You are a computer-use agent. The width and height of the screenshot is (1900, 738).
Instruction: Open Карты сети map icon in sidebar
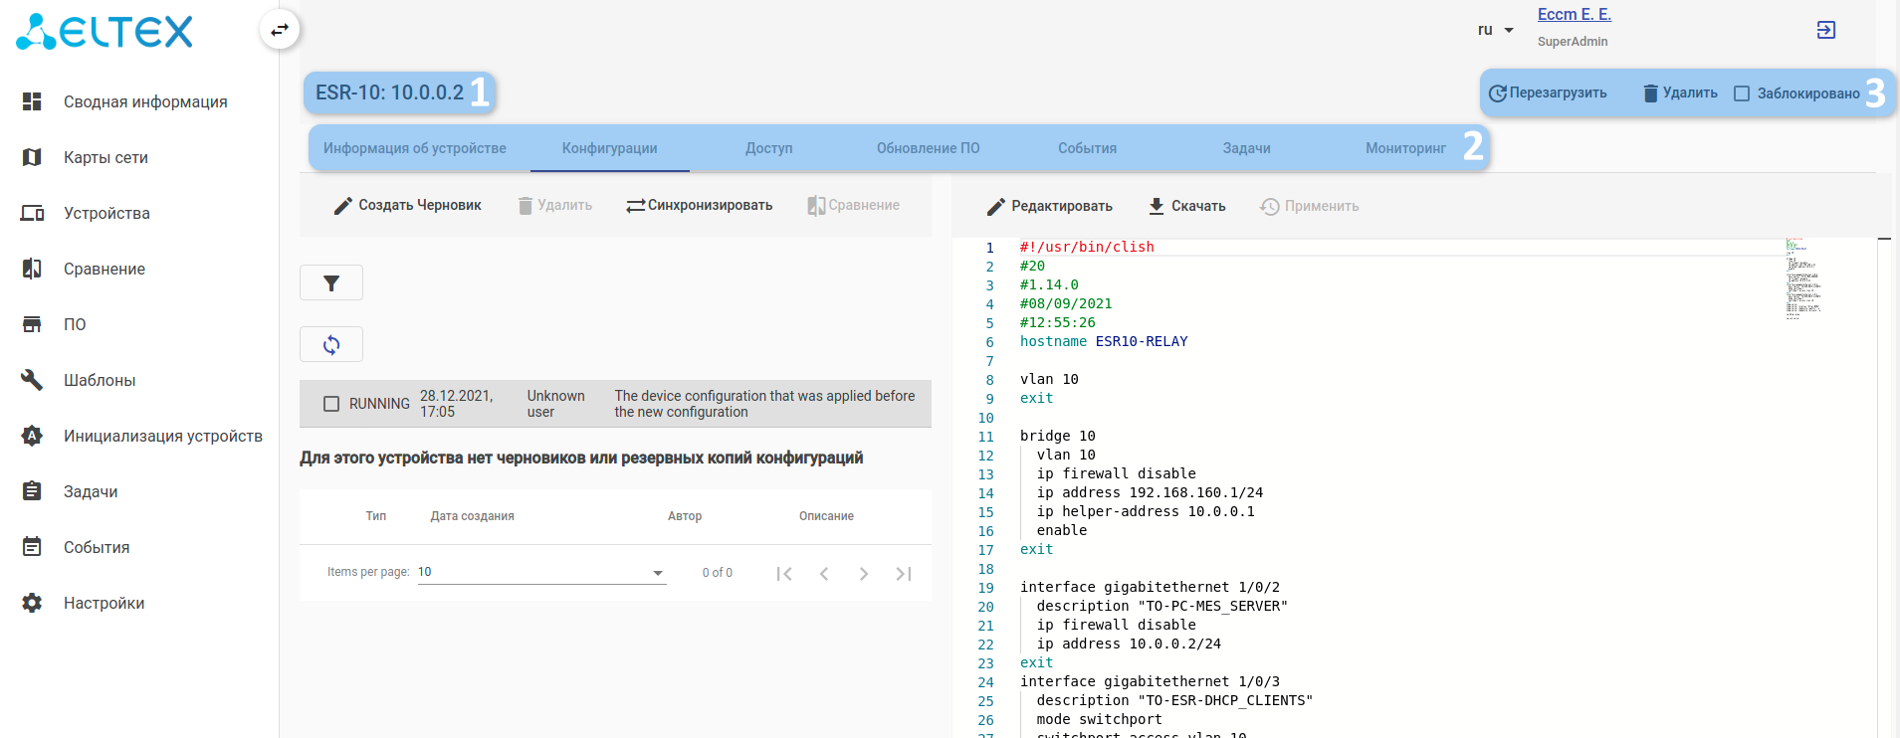pos(32,157)
